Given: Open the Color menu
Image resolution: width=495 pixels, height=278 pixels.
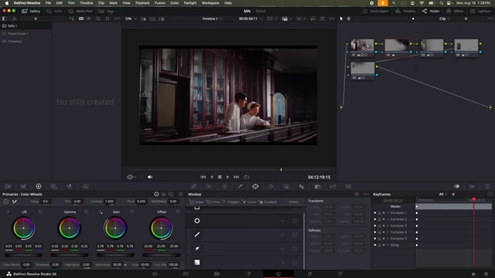Looking at the screenshot, I should pos(174,3).
